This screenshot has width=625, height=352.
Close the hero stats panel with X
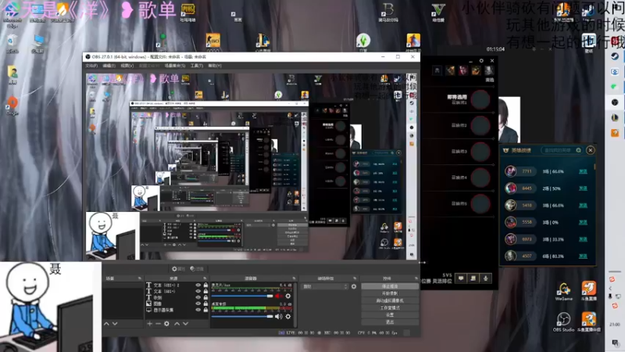tap(591, 150)
